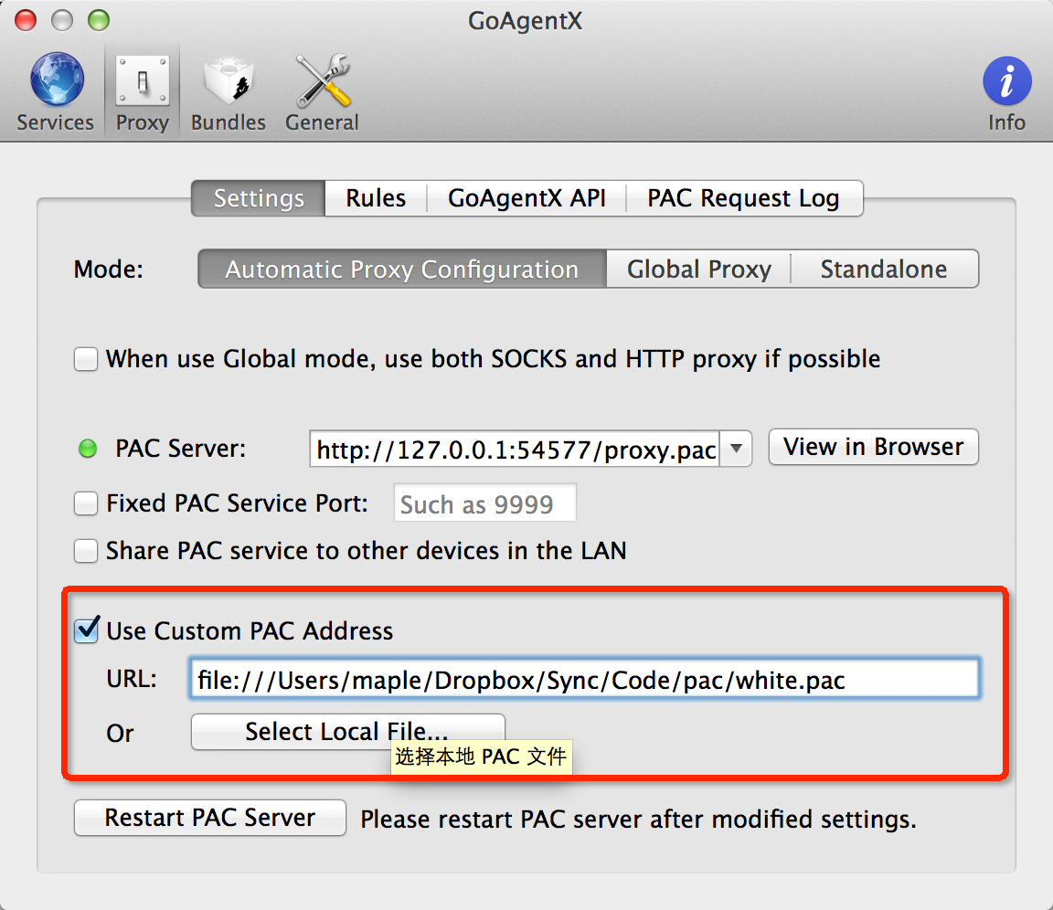
Task: Open the Services globe icon
Action: pyautogui.click(x=56, y=80)
